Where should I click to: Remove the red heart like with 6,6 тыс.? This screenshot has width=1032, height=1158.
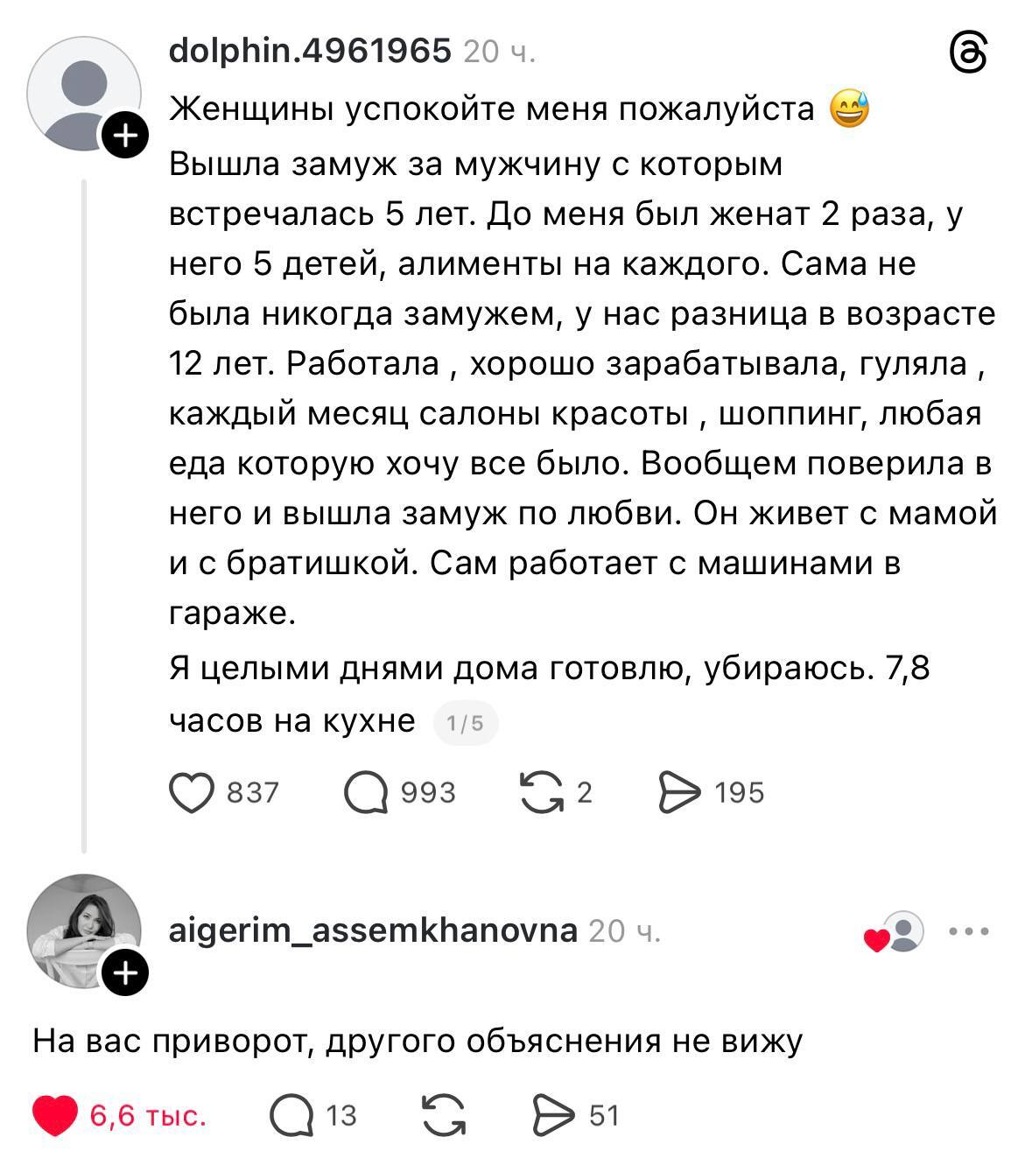[x=55, y=1115]
